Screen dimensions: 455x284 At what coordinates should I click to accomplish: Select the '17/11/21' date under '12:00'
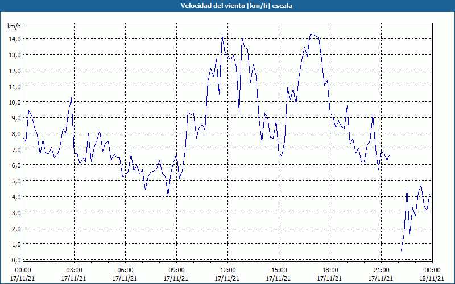[227, 278]
